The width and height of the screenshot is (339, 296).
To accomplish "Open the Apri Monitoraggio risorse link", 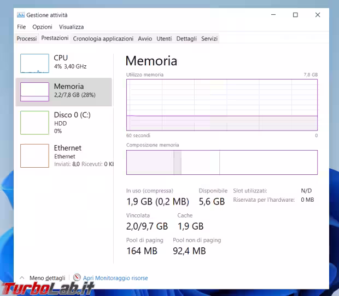I will pos(115,278).
